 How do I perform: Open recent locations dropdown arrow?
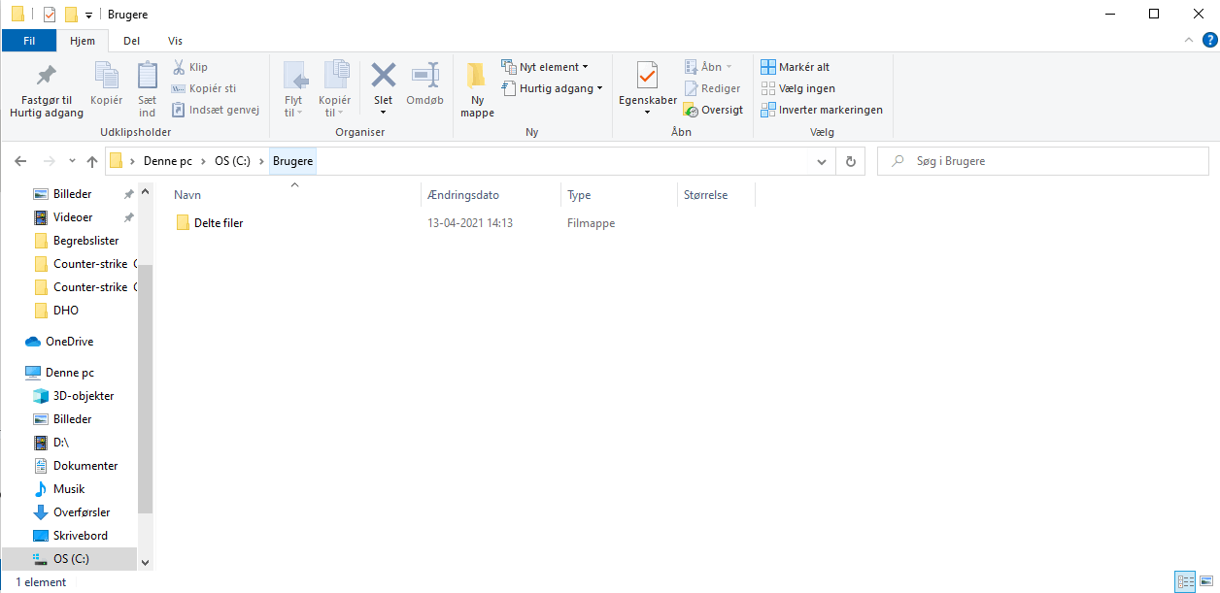(70, 162)
